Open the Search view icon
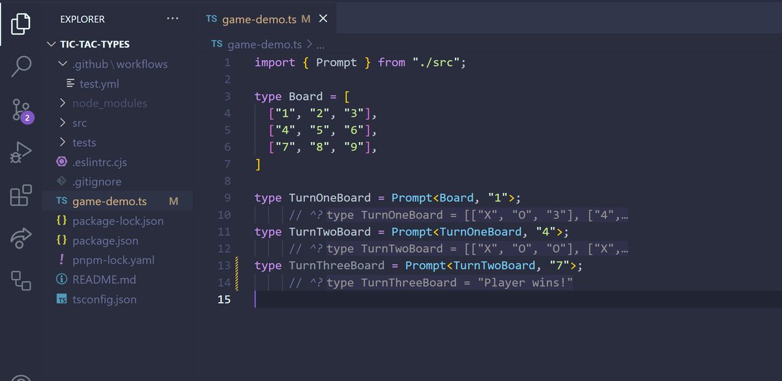782x381 pixels. pyautogui.click(x=22, y=66)
